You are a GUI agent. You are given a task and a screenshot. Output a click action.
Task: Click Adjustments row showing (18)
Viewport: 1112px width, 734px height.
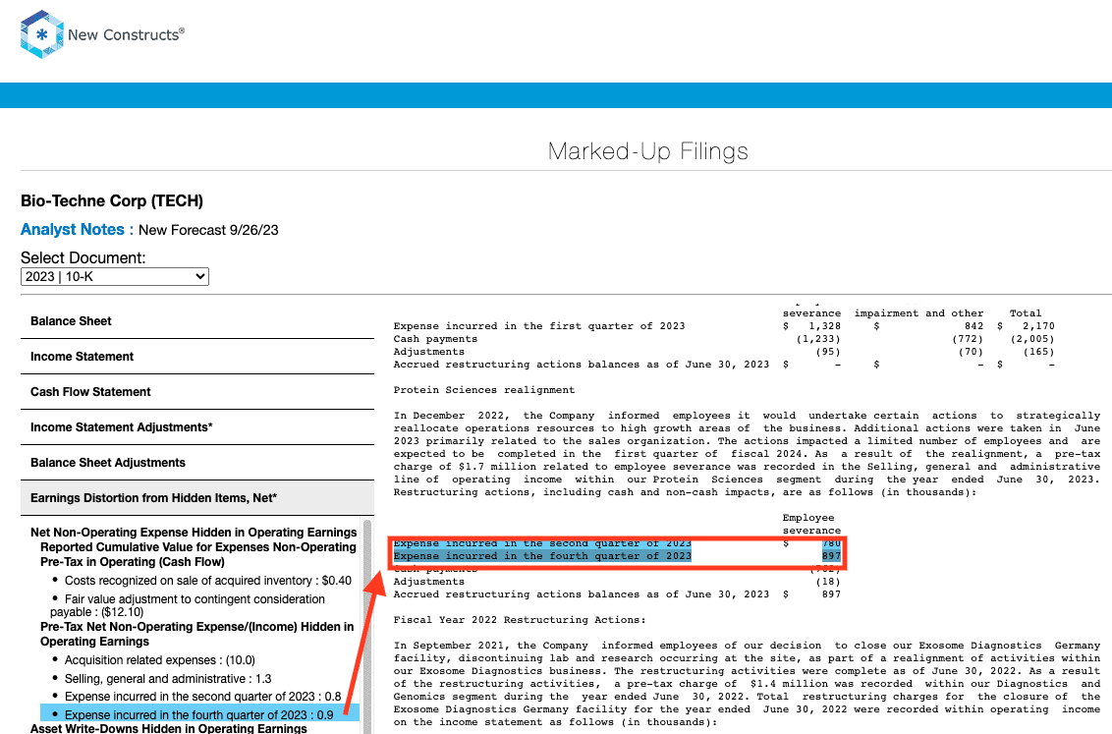[x=617, y=582]
